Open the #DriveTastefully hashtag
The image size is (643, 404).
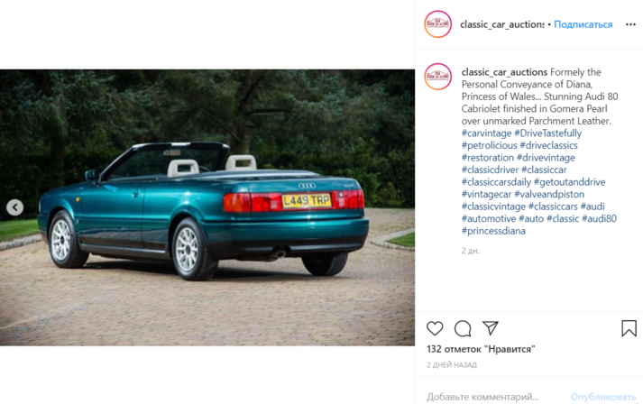coord(548,133)
